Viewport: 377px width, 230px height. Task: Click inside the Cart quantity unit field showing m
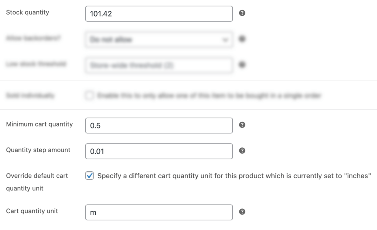[159, 212]
